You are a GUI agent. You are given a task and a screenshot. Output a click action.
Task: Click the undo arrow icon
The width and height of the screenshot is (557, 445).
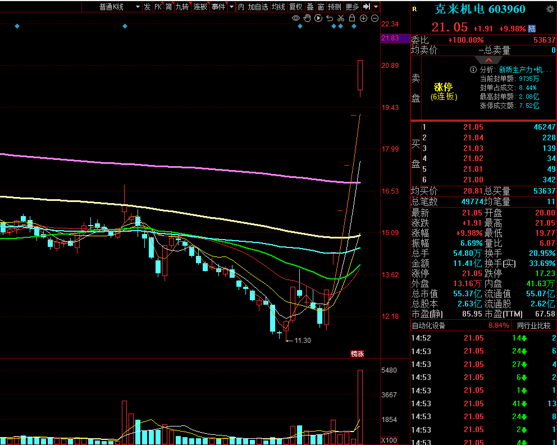coord(330,19)
